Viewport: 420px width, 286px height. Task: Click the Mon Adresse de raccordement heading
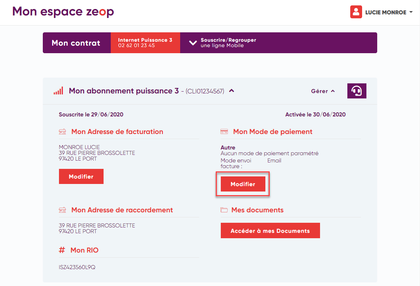coord(122,210)
